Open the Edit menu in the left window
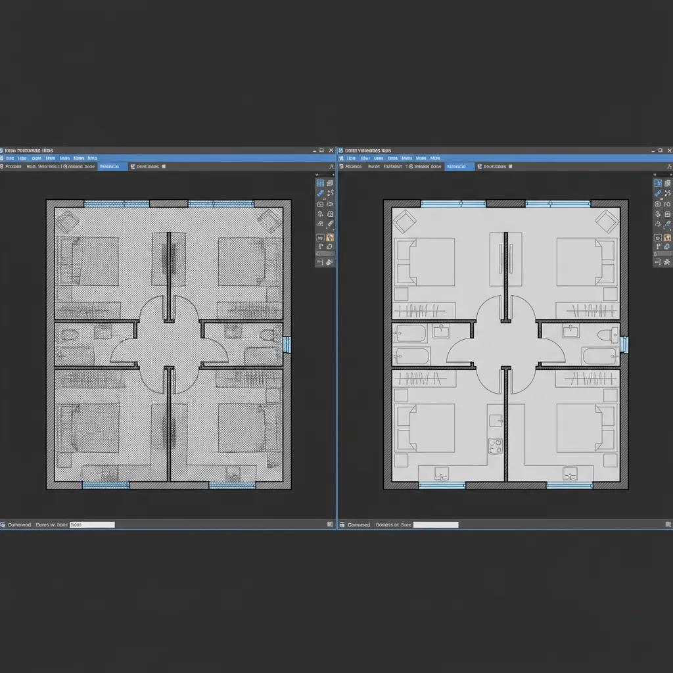 23,158
